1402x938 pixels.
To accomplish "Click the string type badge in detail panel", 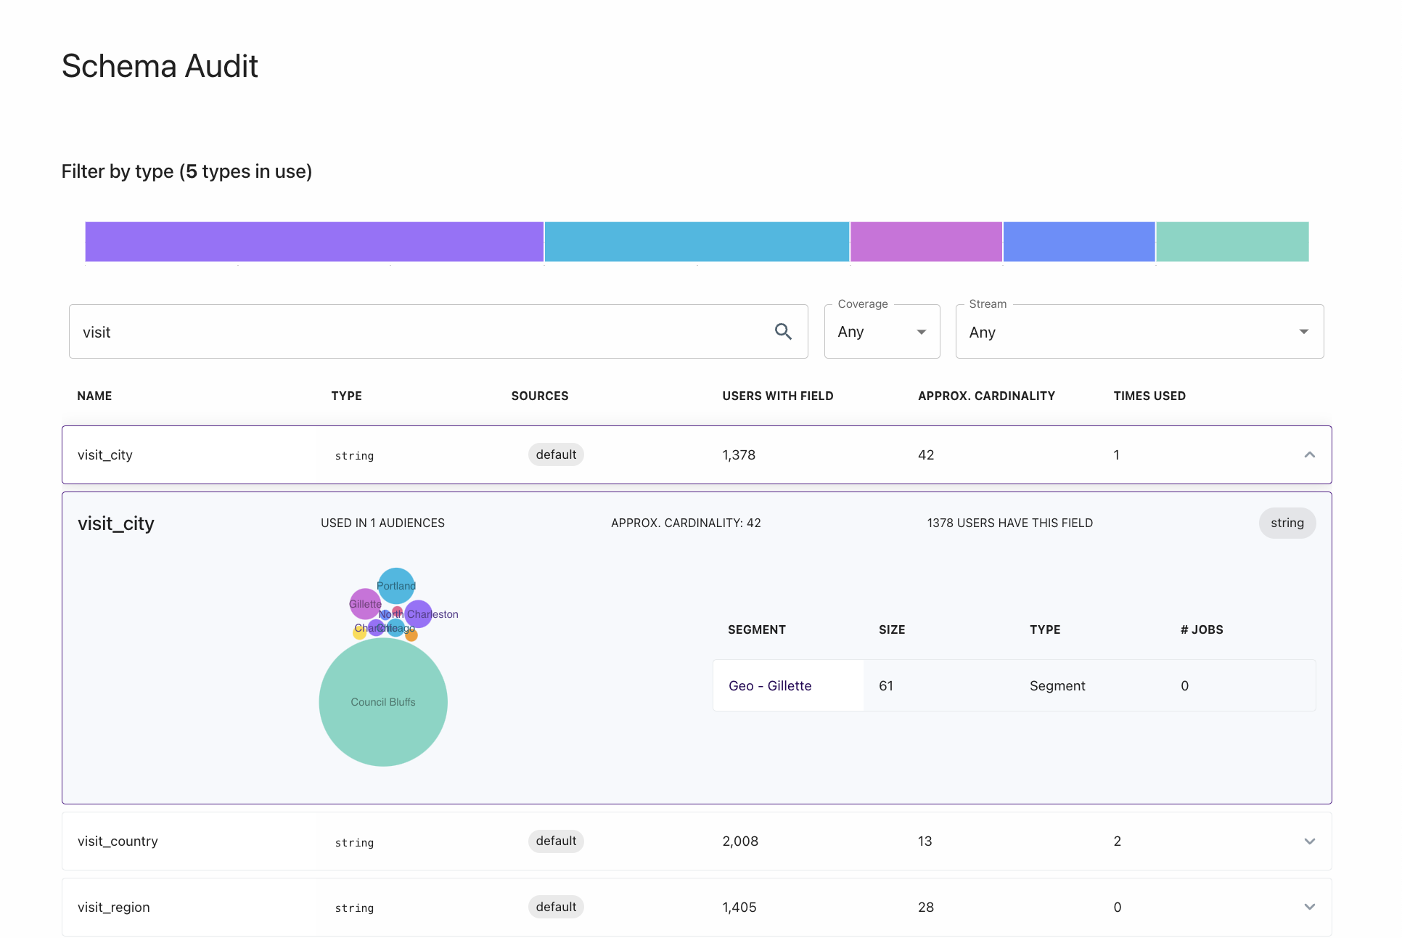I will (x=1287, y=523).
